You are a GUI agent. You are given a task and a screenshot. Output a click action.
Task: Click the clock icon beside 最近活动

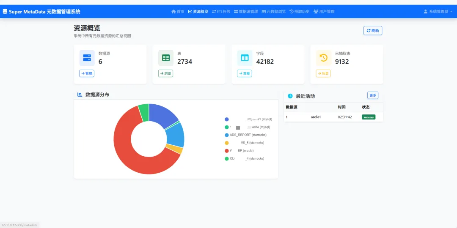290,96
